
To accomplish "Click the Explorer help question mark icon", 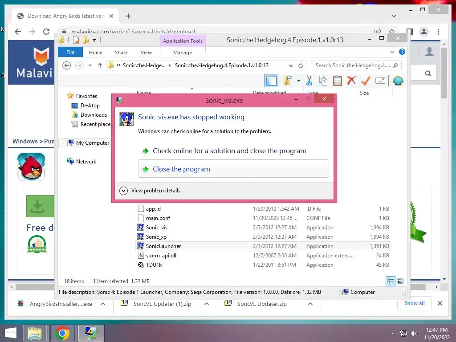I will point(402,52).
